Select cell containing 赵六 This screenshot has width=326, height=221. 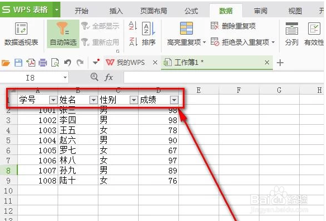(x=78, y=140)
